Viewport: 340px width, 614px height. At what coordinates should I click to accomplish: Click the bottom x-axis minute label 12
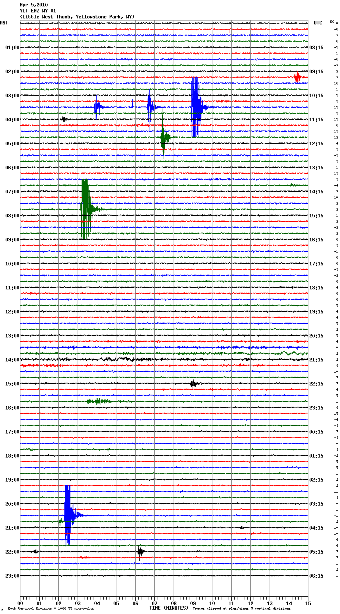point(250,603)
